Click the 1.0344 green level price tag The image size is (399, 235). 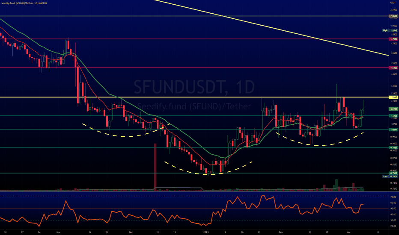tap(393, 129)
